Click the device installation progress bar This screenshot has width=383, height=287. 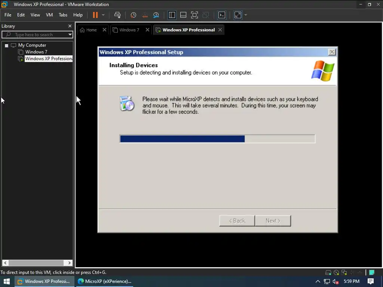click(217, 139)
